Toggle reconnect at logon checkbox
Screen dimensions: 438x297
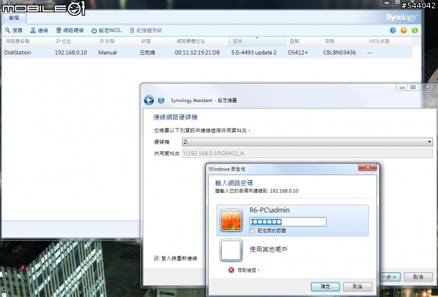click(157, 258)
